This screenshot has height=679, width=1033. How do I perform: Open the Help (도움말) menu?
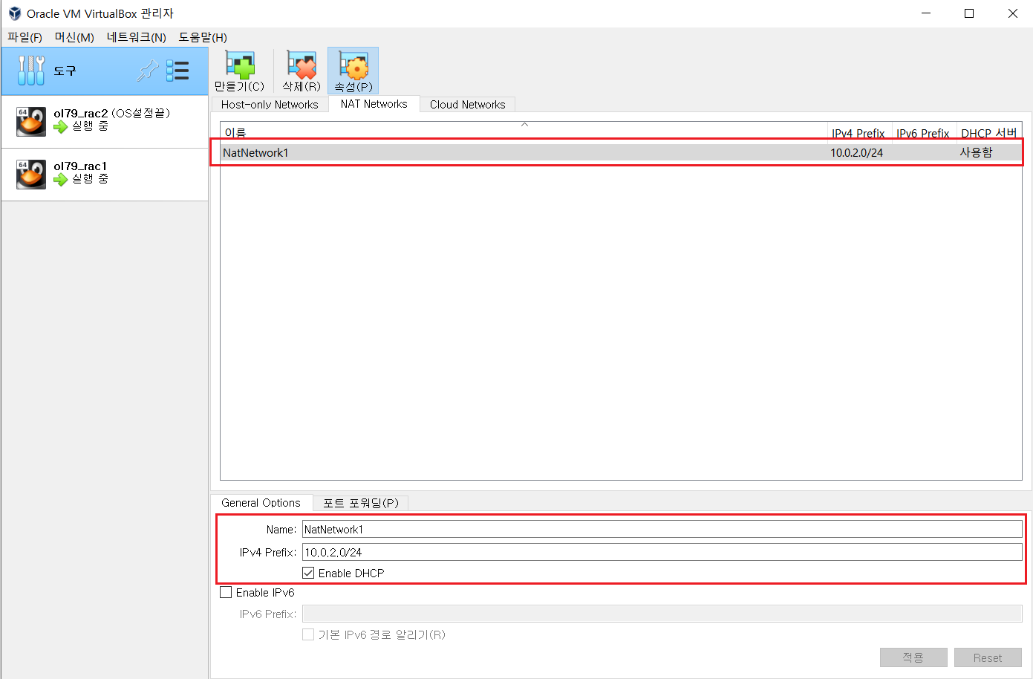[203, 37]
